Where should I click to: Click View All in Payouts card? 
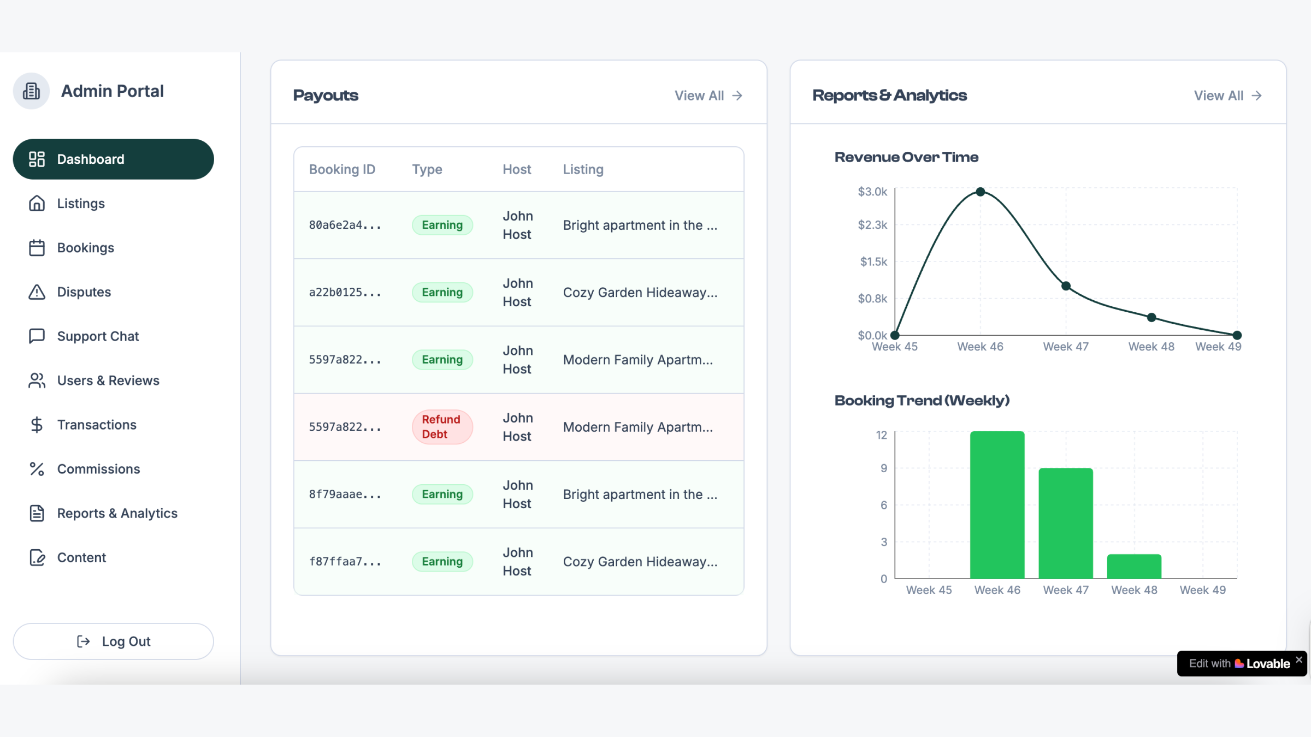[708, 96]
